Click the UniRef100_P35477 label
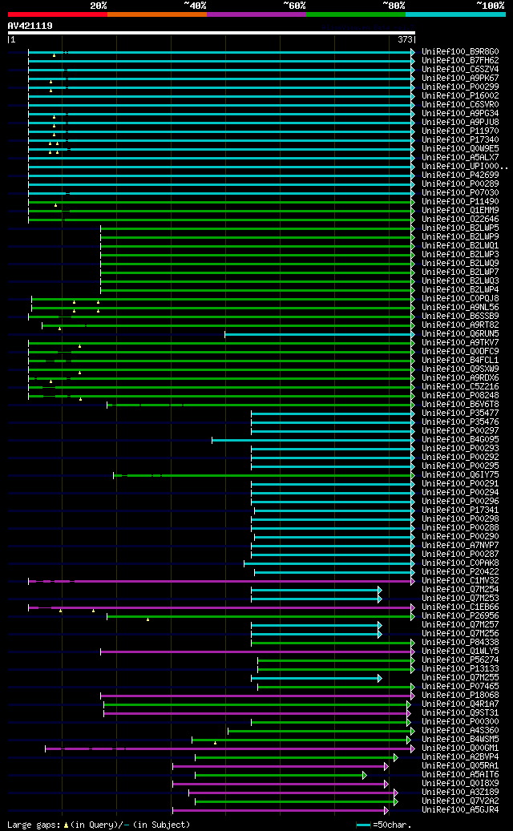This screenshot has width=513, height=831. click(x=460, y=413)
